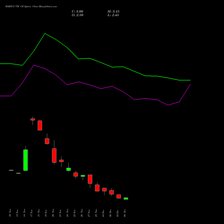Click the 03 Dec date label
224x224 pixels.
click(x=117, y=213)
